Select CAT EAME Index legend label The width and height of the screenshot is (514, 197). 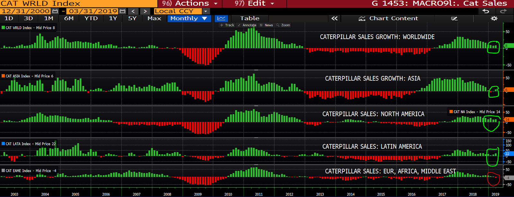click(31, 171)
